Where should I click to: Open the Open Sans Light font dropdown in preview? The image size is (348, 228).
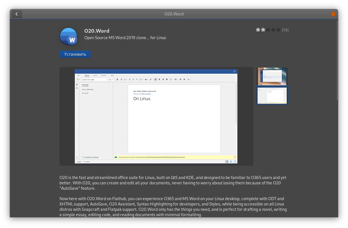[95, 80]
